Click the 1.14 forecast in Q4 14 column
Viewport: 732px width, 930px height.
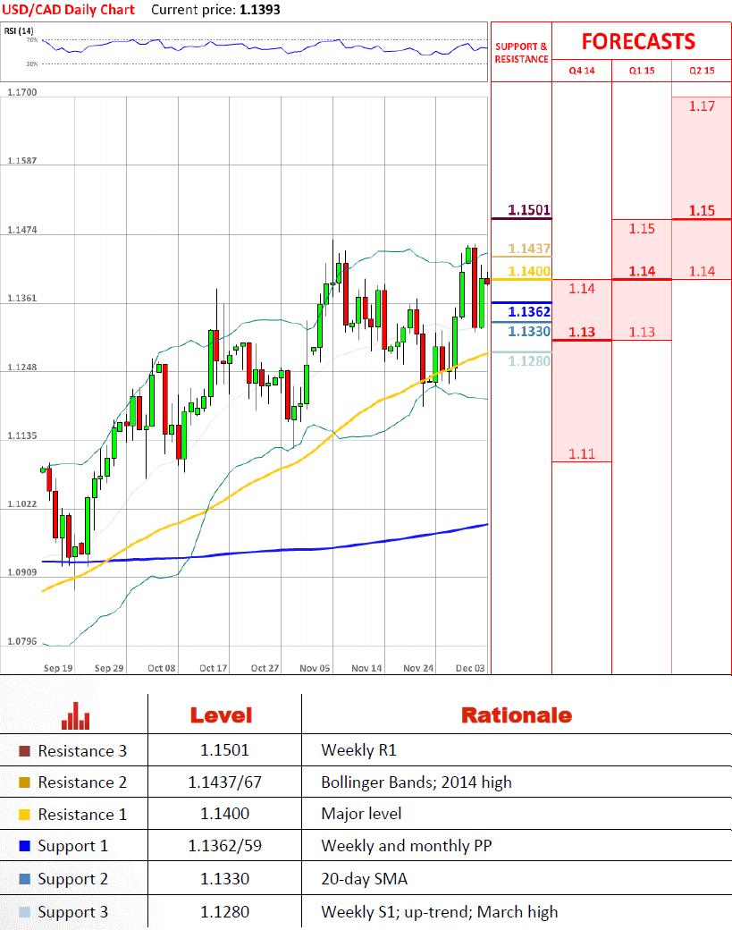(x=582, y=288)
